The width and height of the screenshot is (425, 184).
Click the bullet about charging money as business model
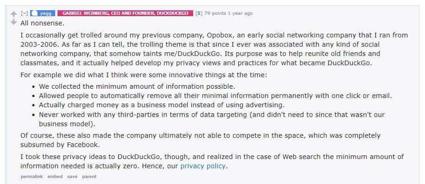coord(162,105)
